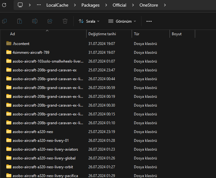Viewport: 216px width, 178px height.
Task: Select the a320-neo-livery-pacifica folder icon
Action: click(x=9, y=175)
